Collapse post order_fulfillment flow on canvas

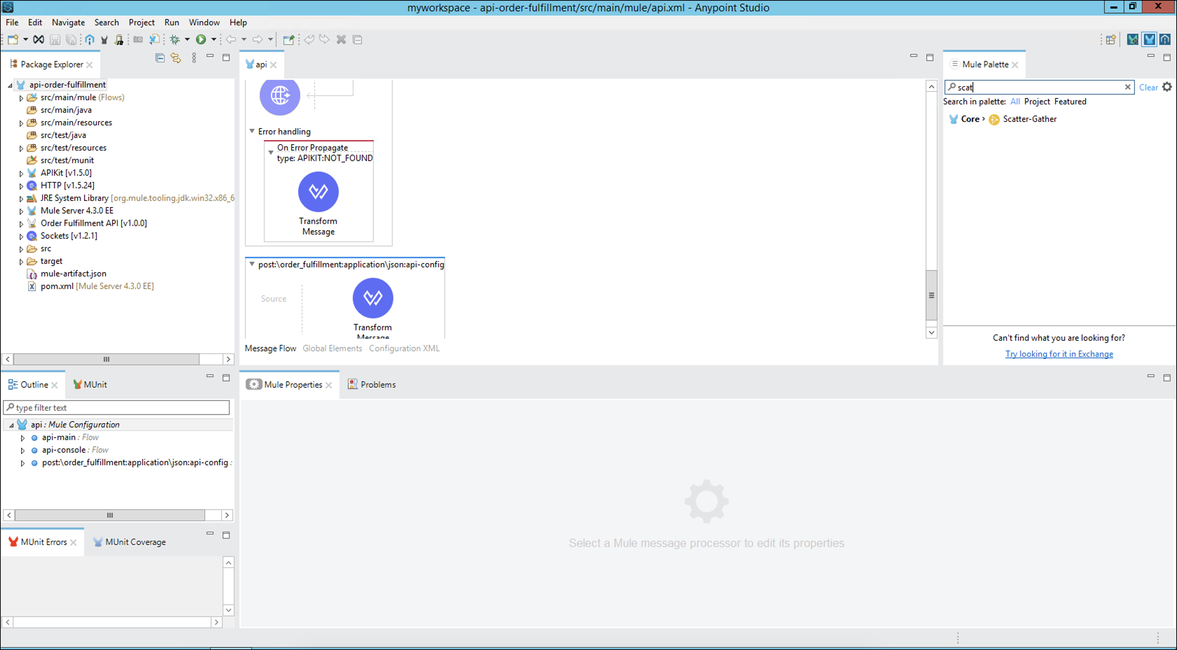click(x=252, y=264)
